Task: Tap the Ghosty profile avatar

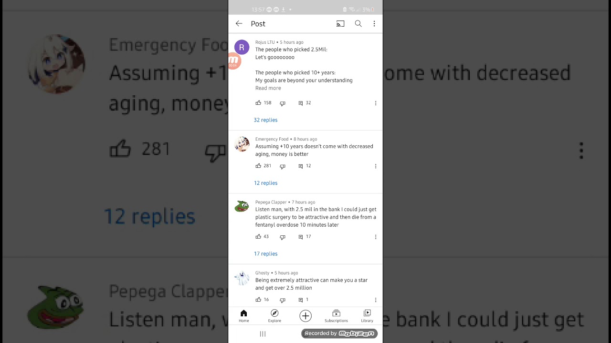Action: [x=242, y=278]
